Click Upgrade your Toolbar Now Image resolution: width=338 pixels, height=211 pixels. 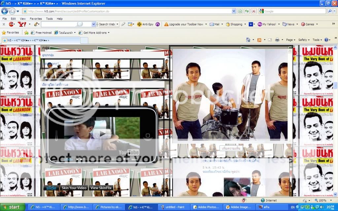184,24
